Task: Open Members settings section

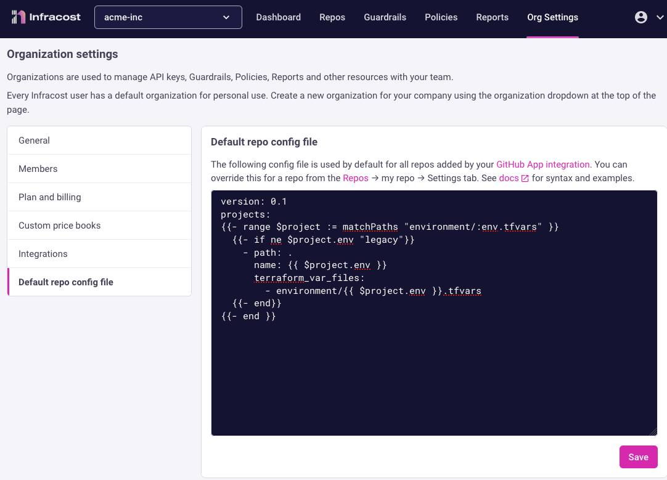Action: click(x=99, y=169)
